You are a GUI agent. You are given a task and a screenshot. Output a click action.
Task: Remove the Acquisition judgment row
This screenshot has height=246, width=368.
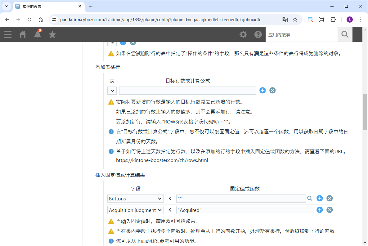(x=330, y=210)
